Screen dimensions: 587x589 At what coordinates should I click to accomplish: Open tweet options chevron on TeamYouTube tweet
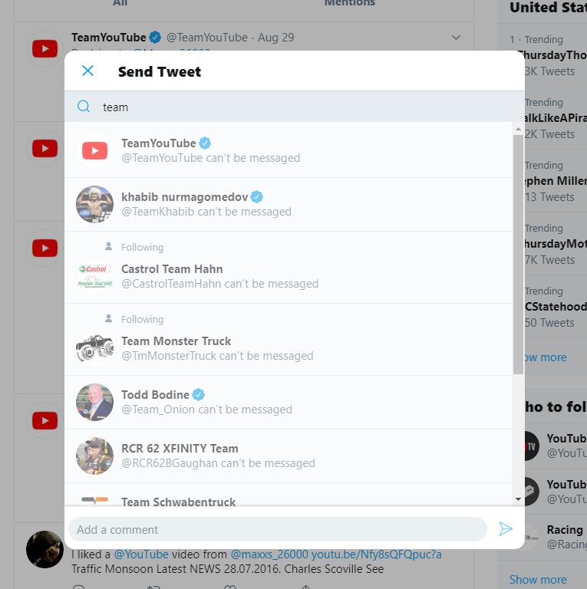point(456,38)
